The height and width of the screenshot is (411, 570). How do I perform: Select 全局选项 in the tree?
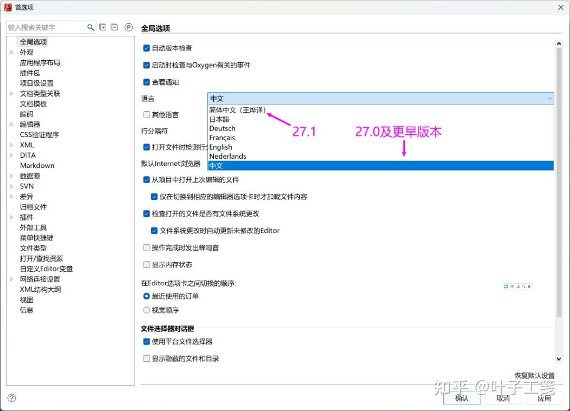coord(33,42)
